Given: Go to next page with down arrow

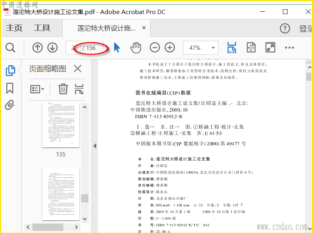Looking at the screenshot, I should tap(52, 48).
